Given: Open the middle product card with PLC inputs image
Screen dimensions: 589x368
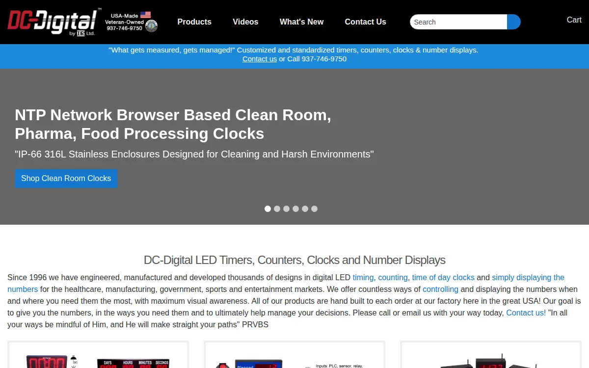Looking at the screenshot, I should tap(294, 355).
